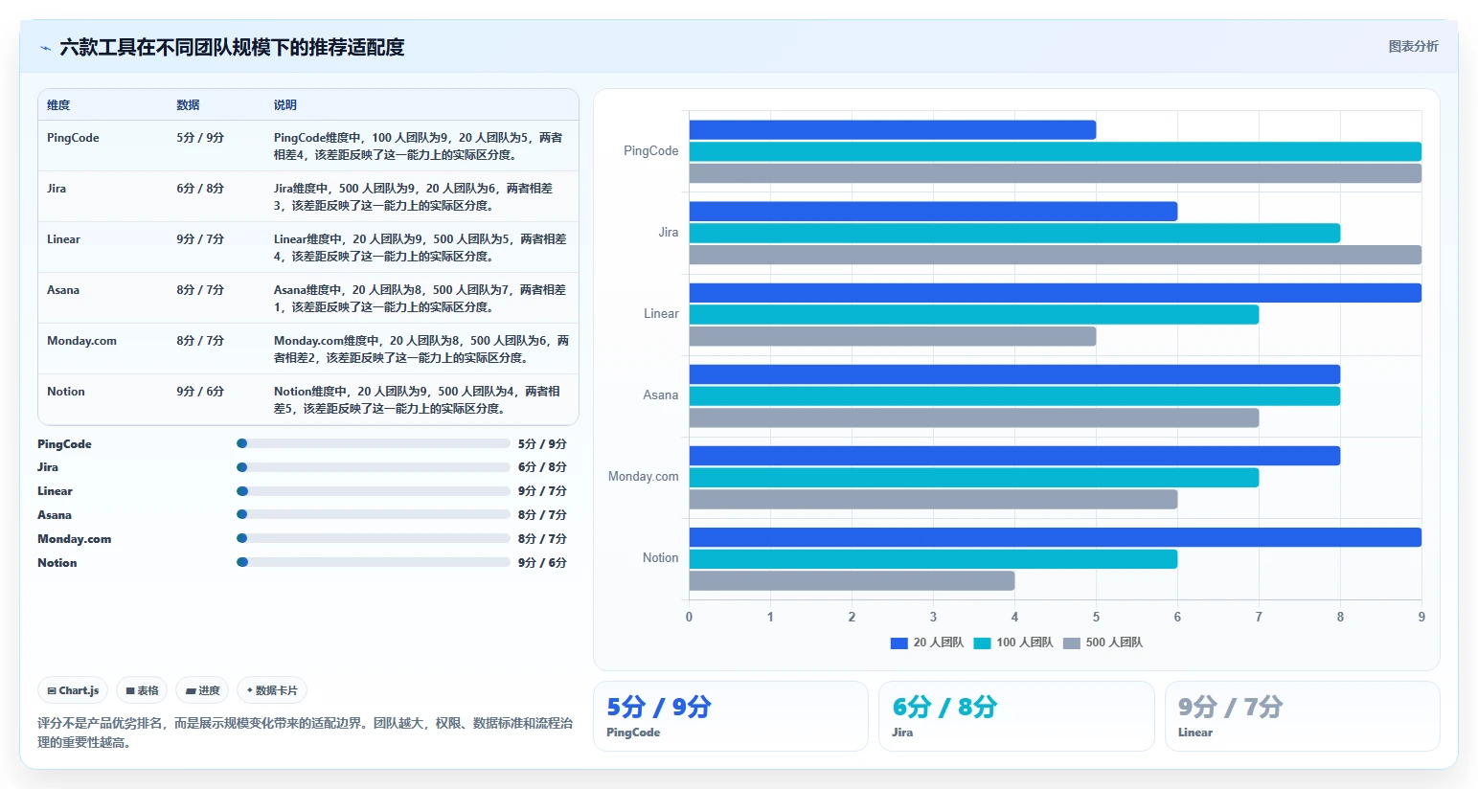The width and height of the screenshot is (1478, 789).
Task: Click the 进度 chip
Action: 202,690
